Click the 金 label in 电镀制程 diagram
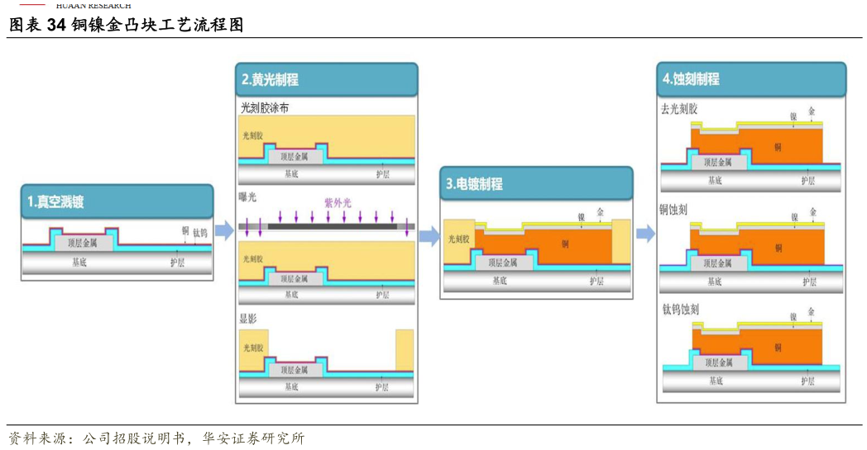The width and height of the screenshot is (867, 450). 601,212
